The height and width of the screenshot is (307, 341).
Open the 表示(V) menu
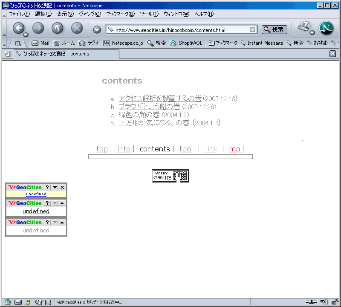(65, 14)
